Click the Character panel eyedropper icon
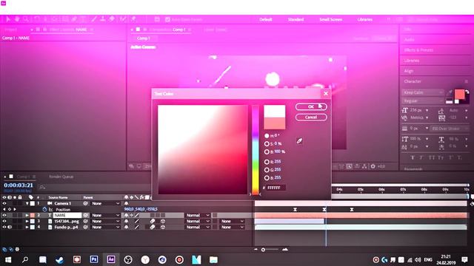This screenshot has width=474, height=266. coord(450,92)
